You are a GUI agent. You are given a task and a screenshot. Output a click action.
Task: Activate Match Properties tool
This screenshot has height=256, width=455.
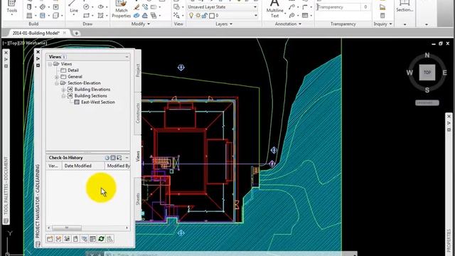click(122, 9)
